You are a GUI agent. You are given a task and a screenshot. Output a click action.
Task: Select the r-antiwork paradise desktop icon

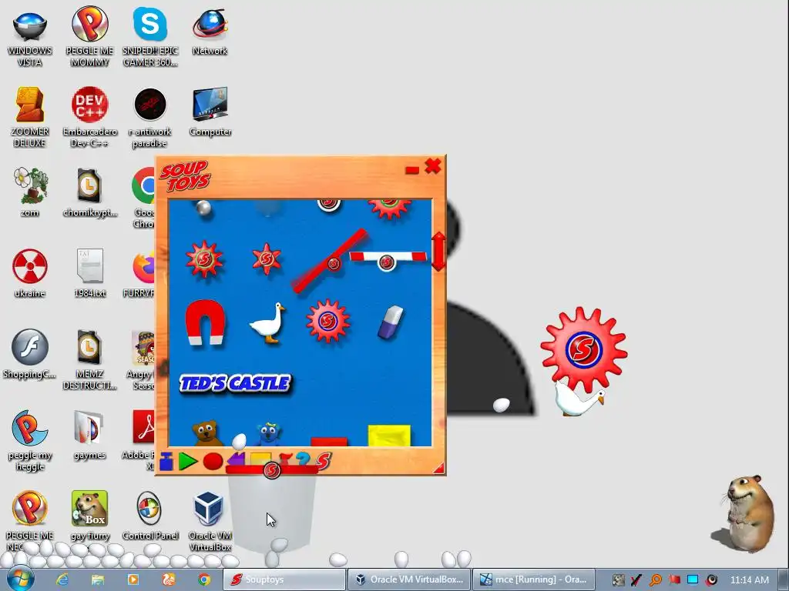tap(150, 119)
